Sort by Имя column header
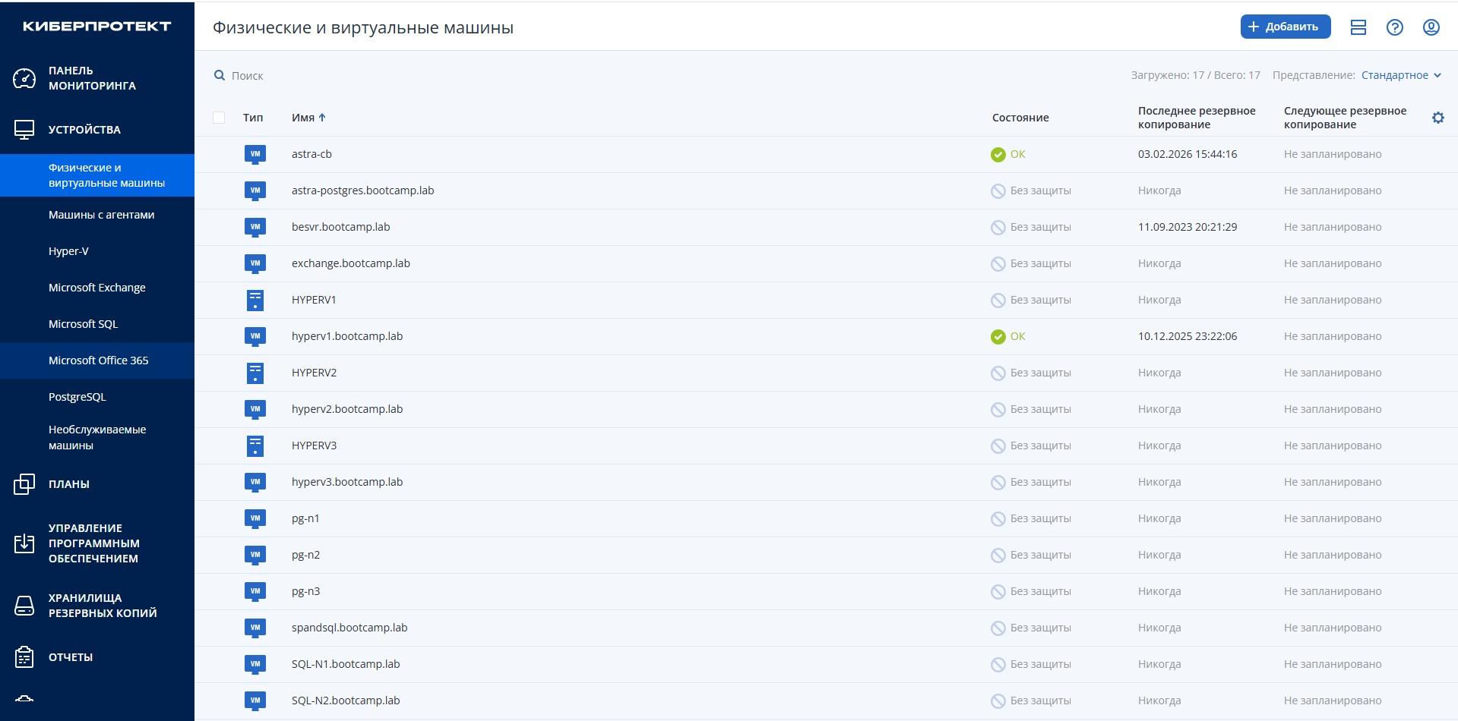The height and width of the screenshot is (721, 1458). tap(303, 118)
